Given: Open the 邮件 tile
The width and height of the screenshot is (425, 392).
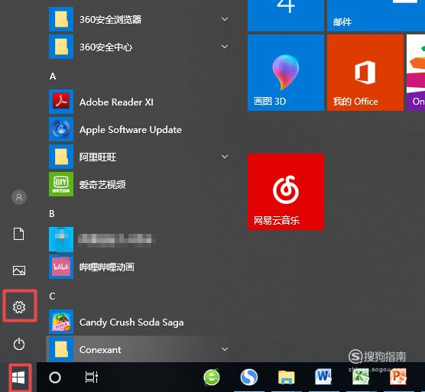Looking at the screenshot, I should click(x=376, y=15).
